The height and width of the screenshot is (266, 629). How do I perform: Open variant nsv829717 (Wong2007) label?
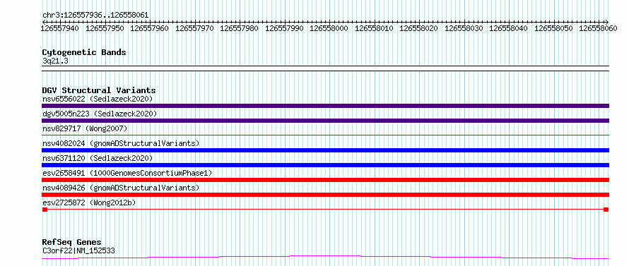pyautogui.click(x=85, y=128)
